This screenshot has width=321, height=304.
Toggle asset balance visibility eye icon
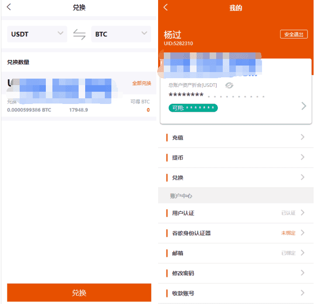coord(229,85)
